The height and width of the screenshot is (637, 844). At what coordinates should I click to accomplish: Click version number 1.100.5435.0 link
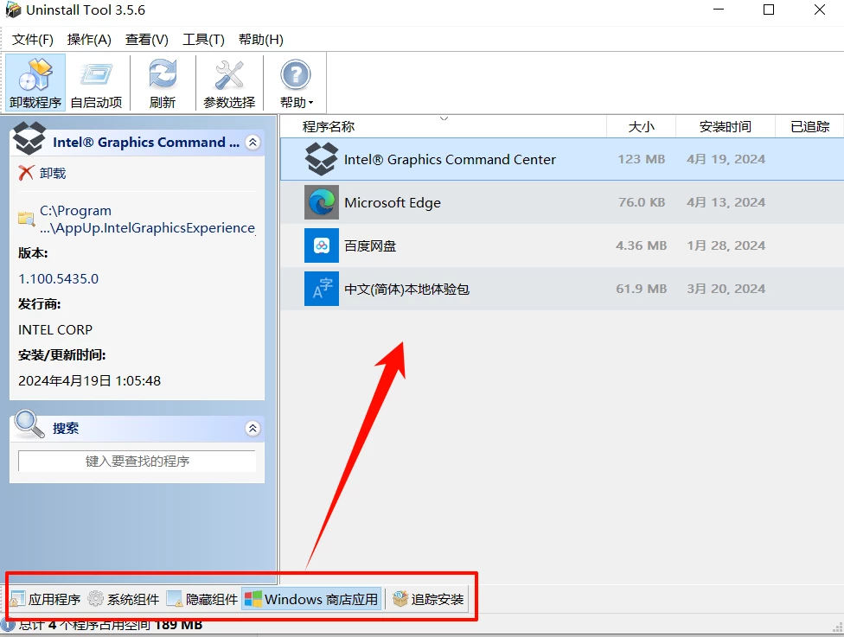pyautogui.click(x=59, y=278)
